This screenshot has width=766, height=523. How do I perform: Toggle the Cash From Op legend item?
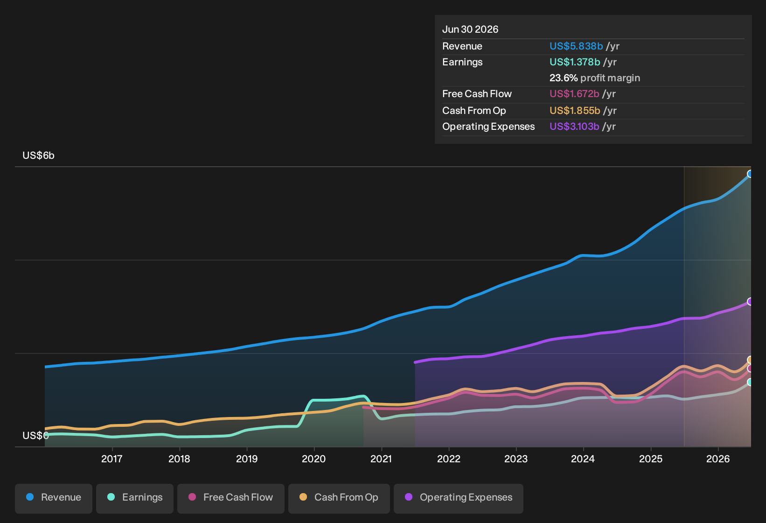point(339,498)
